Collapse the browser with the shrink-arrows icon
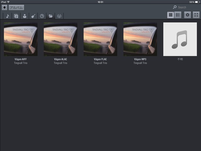 [x=196, y=15]
